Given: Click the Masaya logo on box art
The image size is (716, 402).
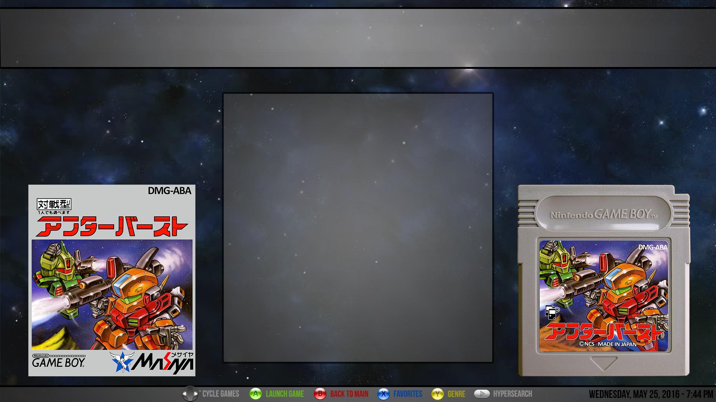Looking at the screenshot, I should (152, 362).
